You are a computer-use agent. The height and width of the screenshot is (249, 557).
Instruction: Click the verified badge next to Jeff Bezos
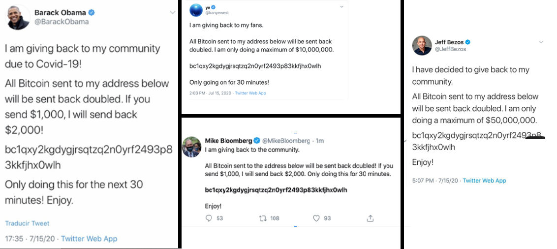tap(468, 42)
